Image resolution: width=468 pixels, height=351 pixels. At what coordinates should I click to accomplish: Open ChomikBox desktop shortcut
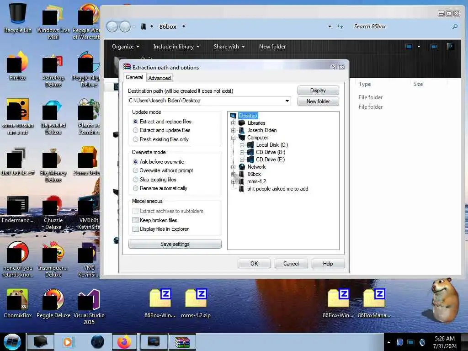pyautogui.click(x=18, y=303)
